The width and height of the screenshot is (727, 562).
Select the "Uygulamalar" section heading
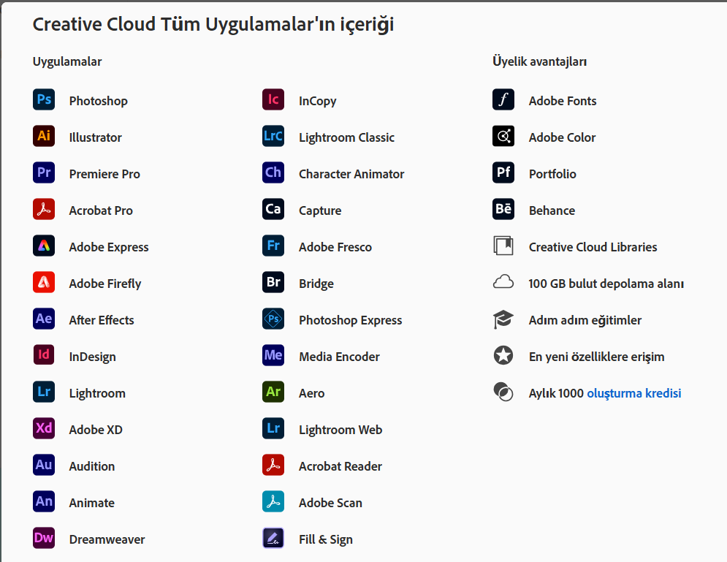[x=67, y=61]
